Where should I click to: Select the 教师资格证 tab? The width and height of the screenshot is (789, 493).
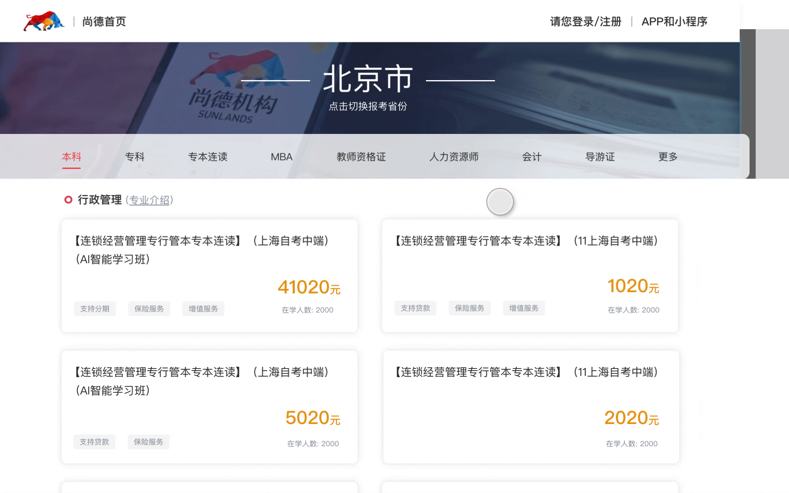pos(361,157)
